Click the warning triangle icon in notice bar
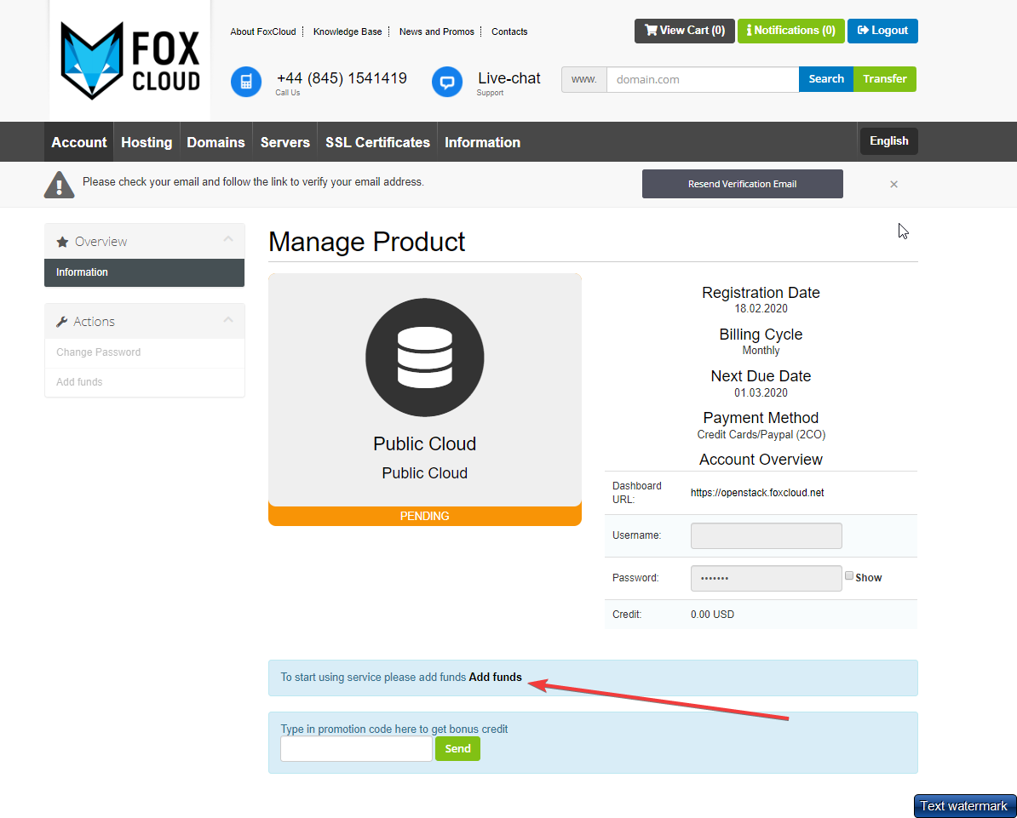The image size is (1017, 818). click(x=59, y=184)
